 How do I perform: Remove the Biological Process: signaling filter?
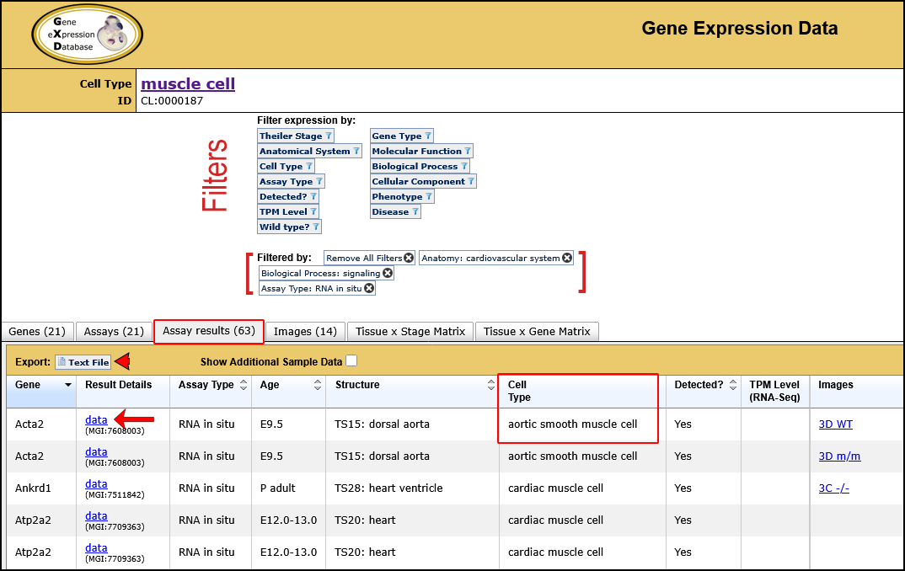pos(387,272)
